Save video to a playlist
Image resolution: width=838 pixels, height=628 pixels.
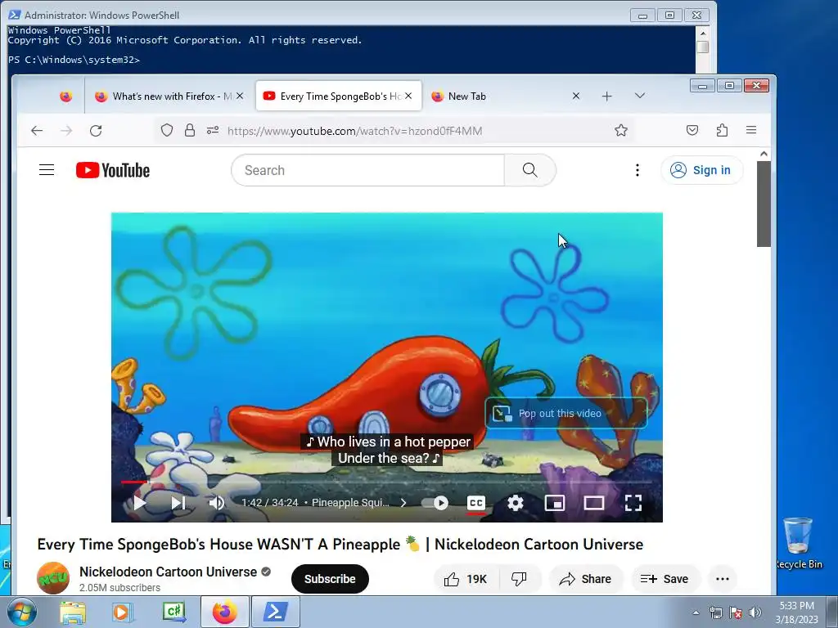point(665,579)
